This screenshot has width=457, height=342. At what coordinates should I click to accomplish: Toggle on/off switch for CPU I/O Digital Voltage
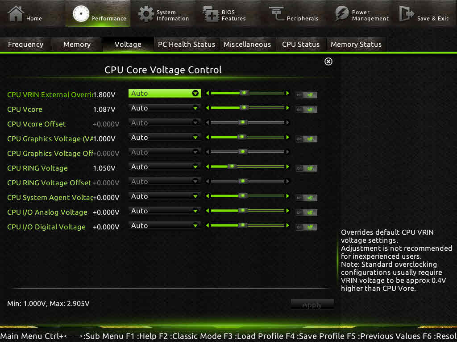[x=306, y=227]
